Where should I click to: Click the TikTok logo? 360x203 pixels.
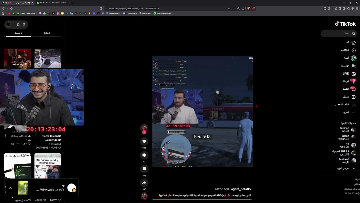pos(345,24)
